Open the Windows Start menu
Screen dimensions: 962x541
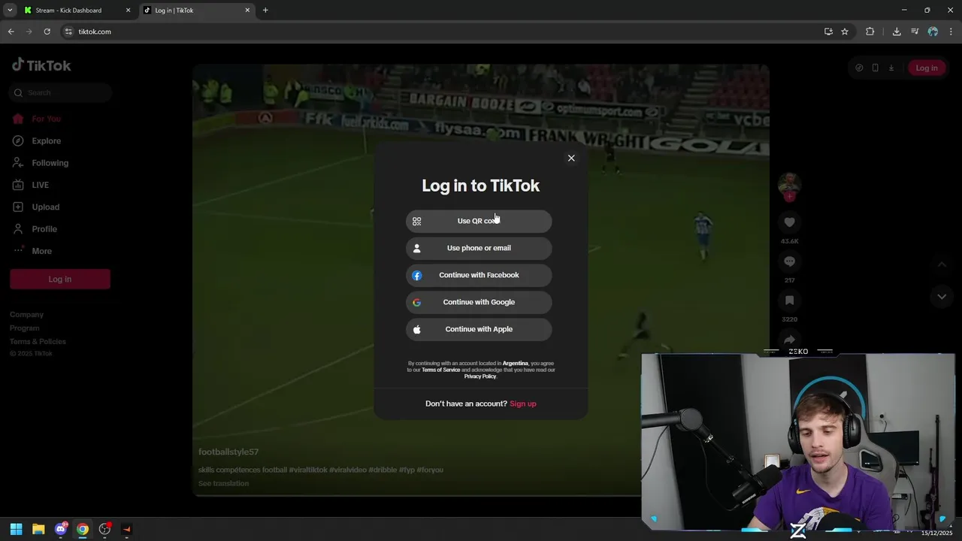(x=16, y=529)
